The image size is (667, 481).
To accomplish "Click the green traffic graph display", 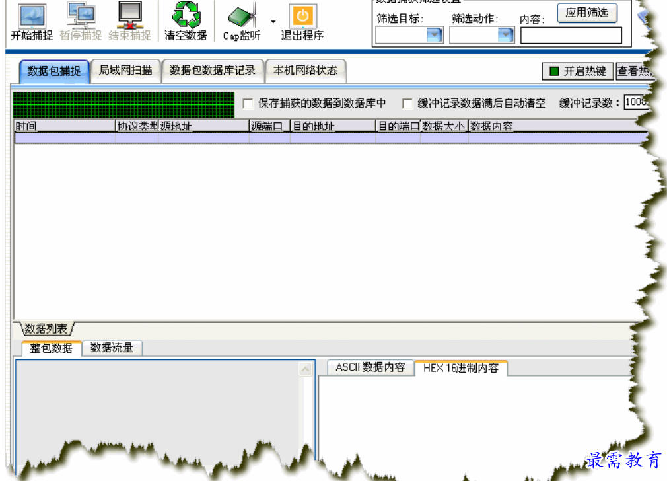I will pyautogui.click(x=123, y=104).
